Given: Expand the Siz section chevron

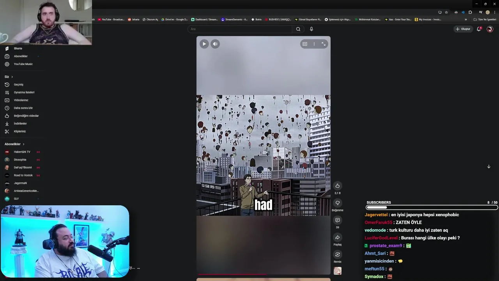Looking at the screenshot, I should (12, 77).
